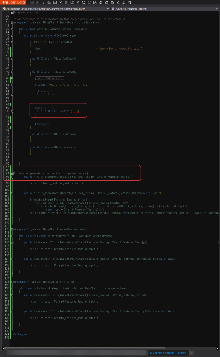Expand the Using declarations region

pos(12,13)
